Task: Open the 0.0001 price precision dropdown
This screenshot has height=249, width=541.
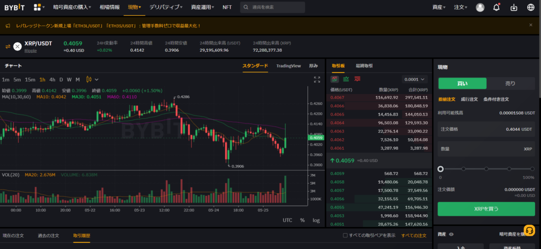Action: pos(414,79)
